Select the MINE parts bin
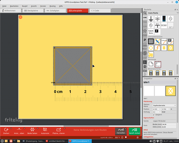 click(145, 21)
